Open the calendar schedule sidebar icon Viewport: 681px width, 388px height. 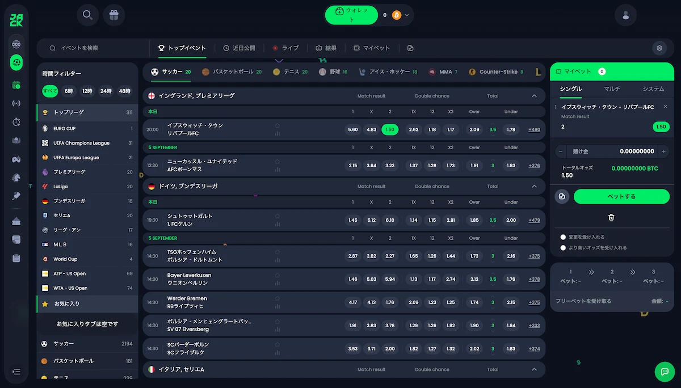[16, 85]
